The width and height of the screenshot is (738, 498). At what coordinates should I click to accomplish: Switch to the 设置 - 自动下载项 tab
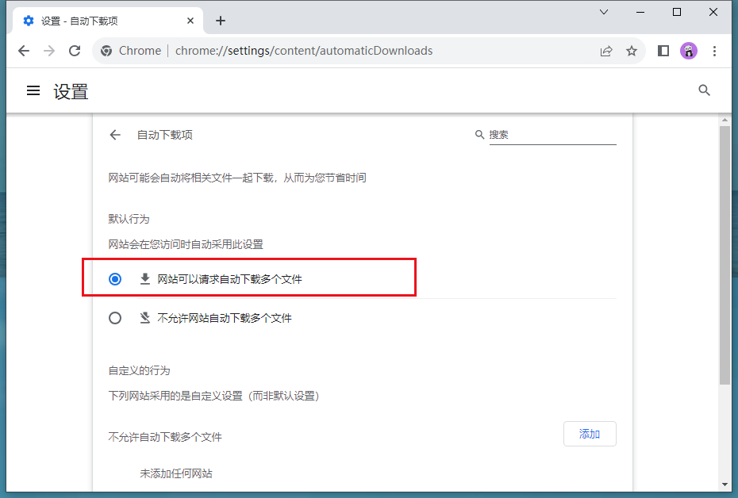click(108, 21)
